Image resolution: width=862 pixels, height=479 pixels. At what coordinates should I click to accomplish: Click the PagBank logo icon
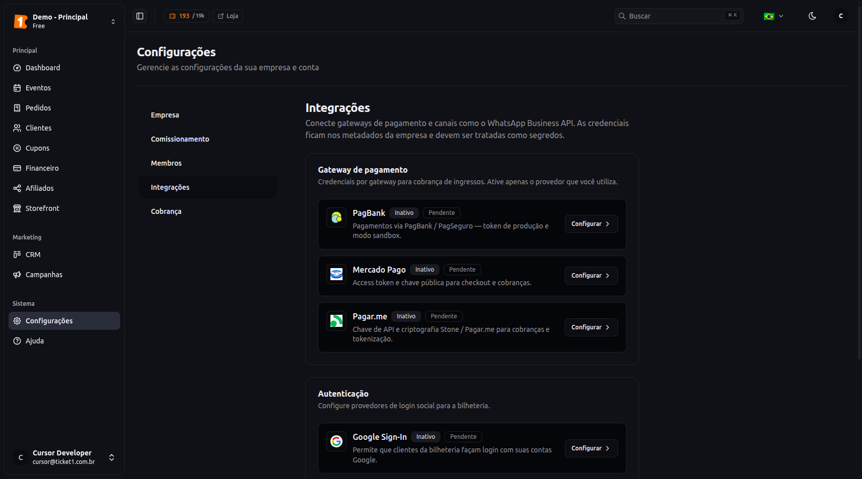tap(336, 217)
